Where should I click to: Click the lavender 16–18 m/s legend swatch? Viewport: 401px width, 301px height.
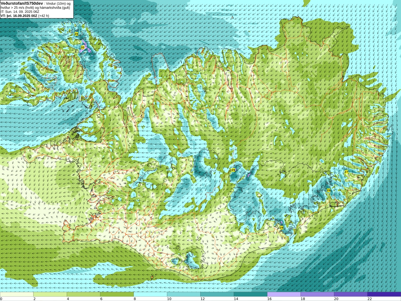coord(284,294)
